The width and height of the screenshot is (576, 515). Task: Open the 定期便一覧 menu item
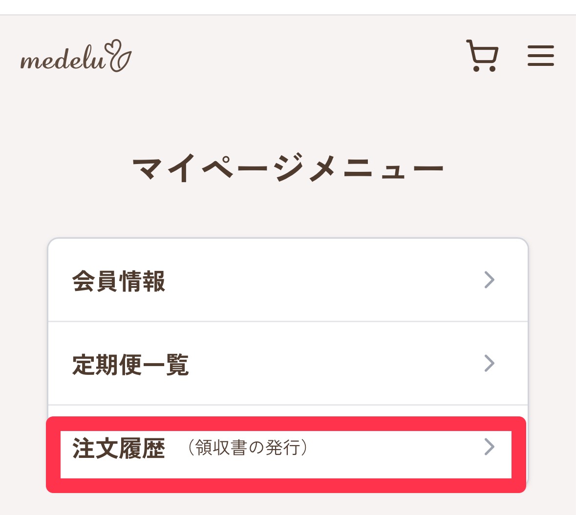[x=287, y=364]
